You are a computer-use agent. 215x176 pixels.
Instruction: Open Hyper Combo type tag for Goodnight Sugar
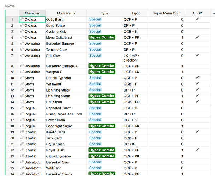(x=102, y=126)
